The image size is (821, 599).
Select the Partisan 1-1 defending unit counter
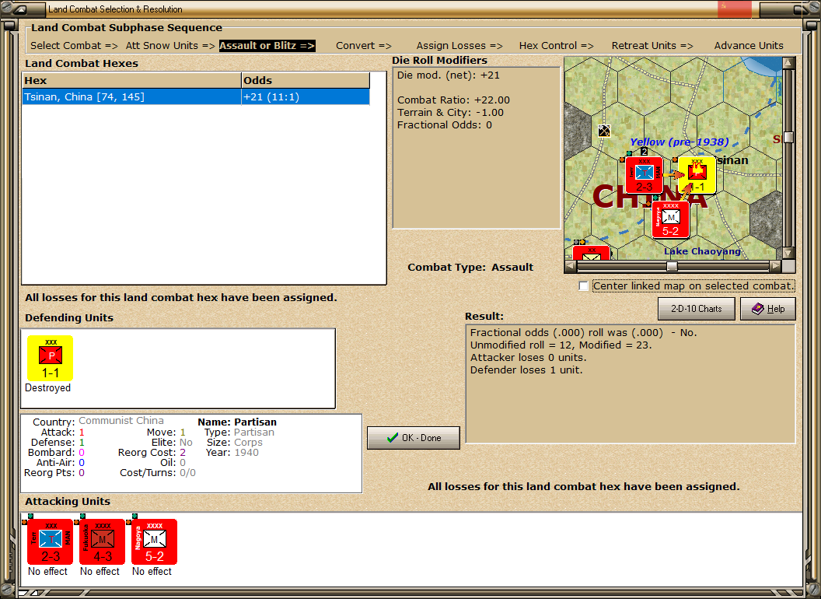pyautogui.click(x=51, y=358)
